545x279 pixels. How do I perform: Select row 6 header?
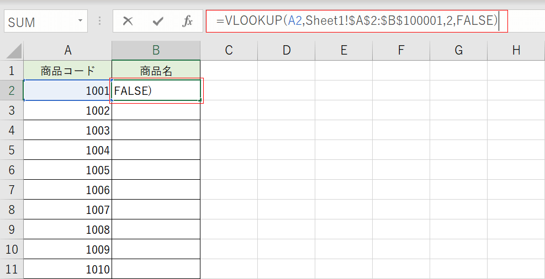click(12, 170)
